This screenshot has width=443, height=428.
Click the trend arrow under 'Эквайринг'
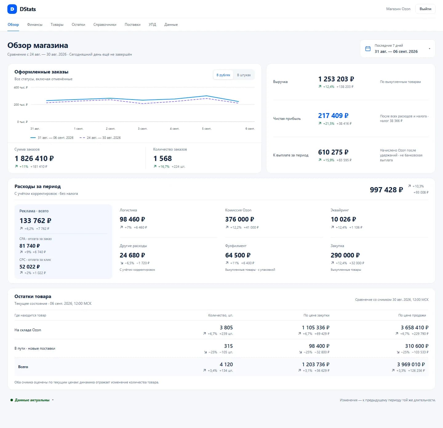pyautogui.click(x=333, y=227)
